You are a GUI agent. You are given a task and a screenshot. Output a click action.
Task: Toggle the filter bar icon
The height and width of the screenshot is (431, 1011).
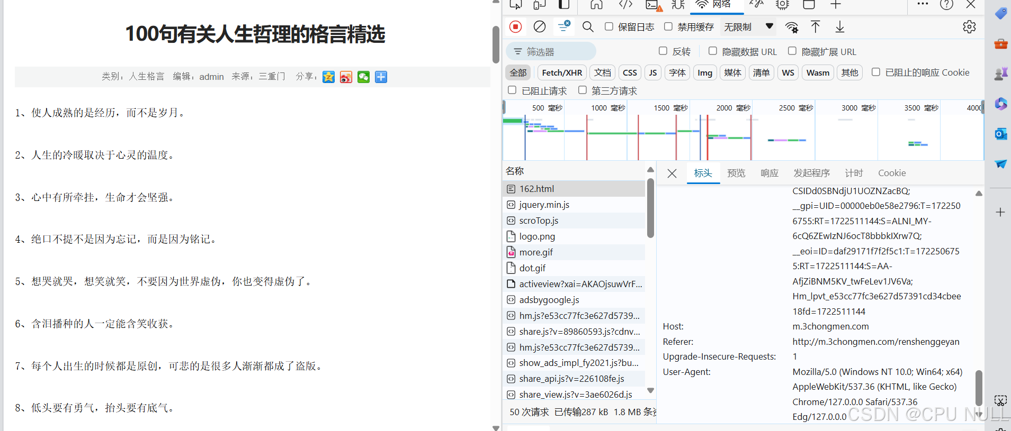[564, 26]
